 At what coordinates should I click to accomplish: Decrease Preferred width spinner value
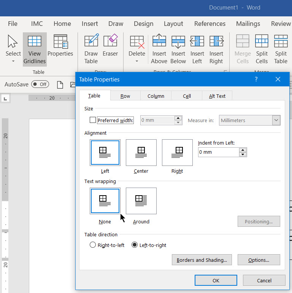(x=178, y=123)
